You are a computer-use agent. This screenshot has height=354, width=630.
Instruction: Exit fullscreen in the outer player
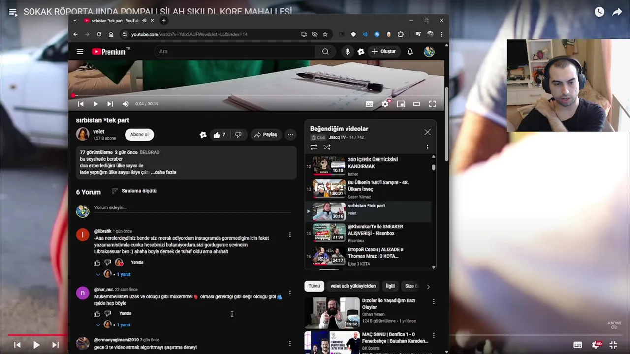click(x=613, y=345)
